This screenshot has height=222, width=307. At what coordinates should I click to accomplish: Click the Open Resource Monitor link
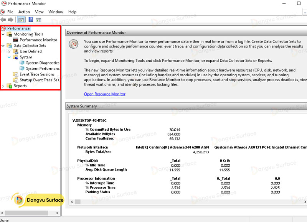coord(104,94)
